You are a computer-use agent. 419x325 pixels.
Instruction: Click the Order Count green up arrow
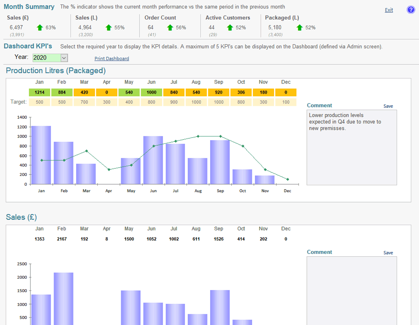tap(170, 28)
